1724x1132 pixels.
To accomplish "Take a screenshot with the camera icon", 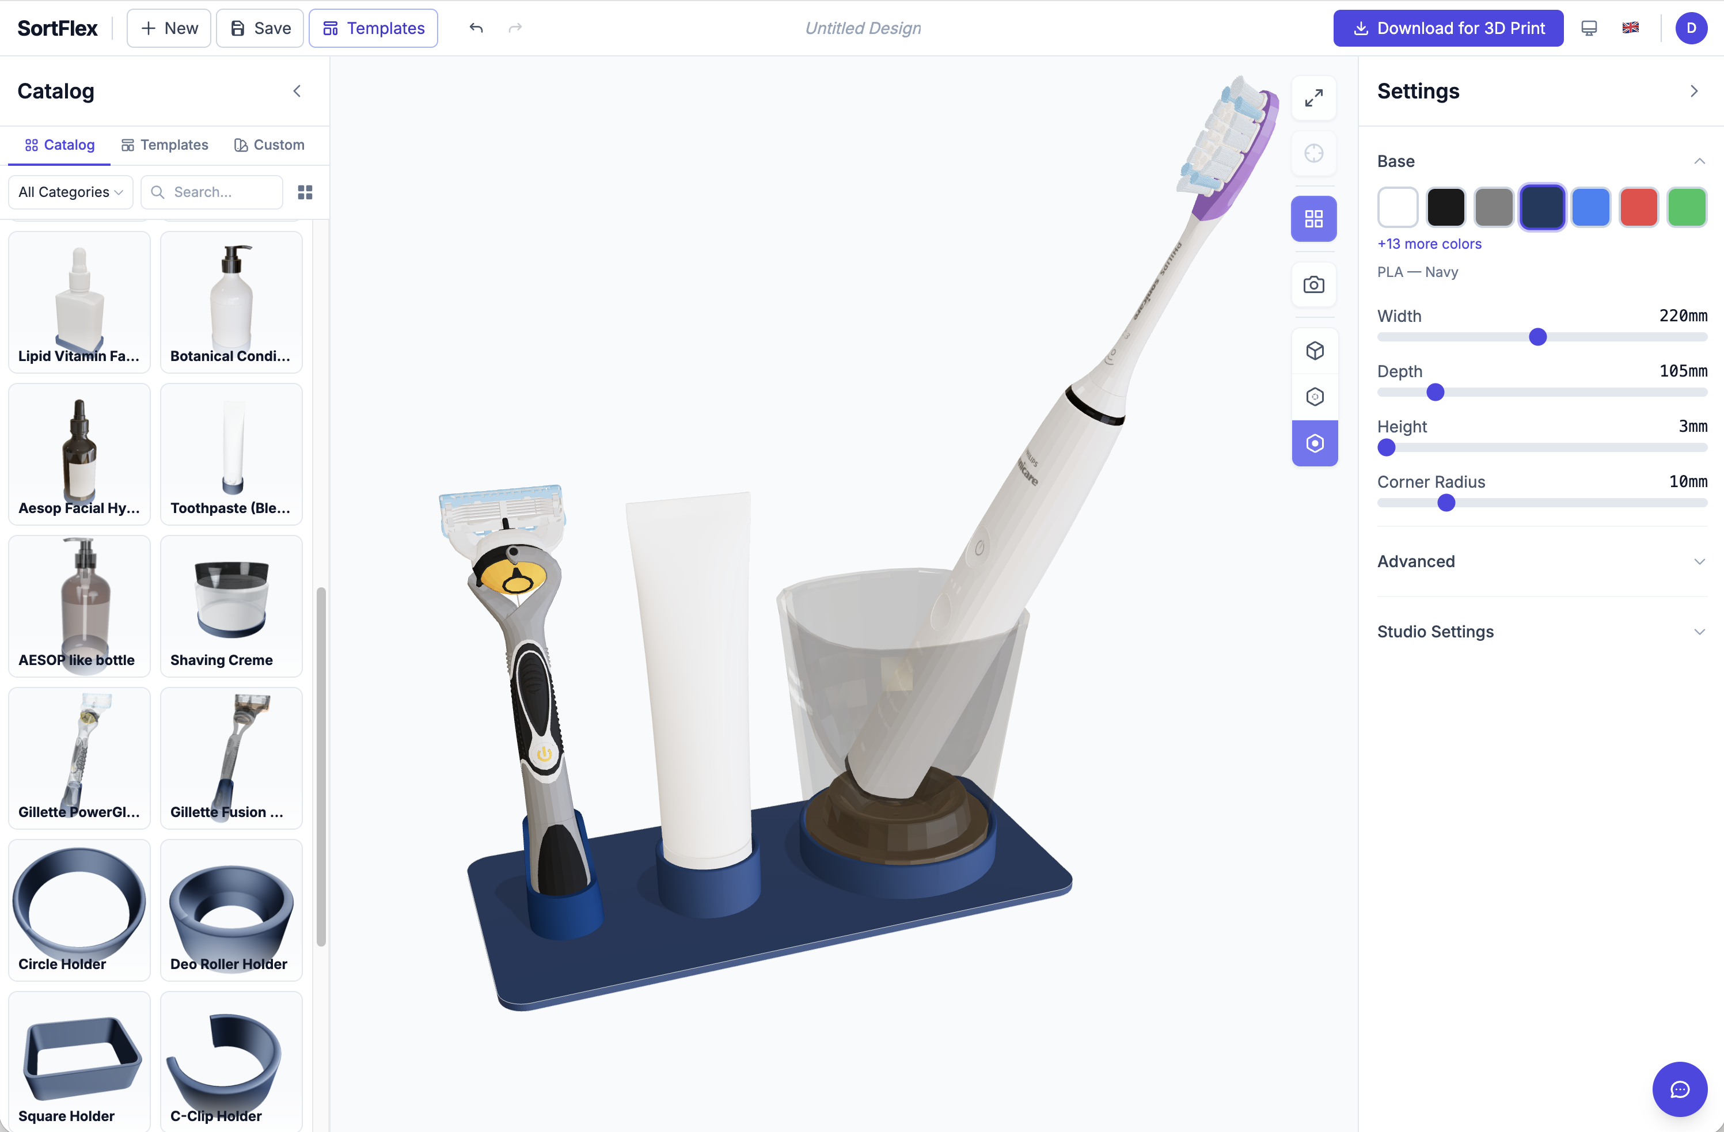I will [x=1314, y=284].
